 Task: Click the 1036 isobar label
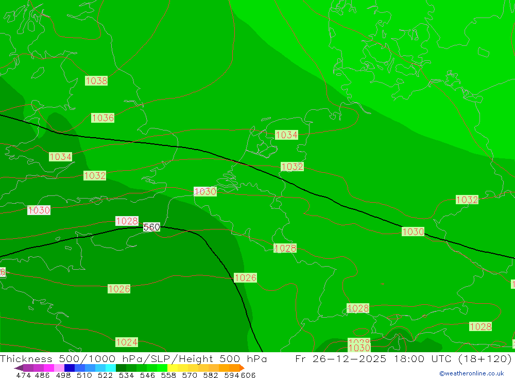click(x=103, y=118)
